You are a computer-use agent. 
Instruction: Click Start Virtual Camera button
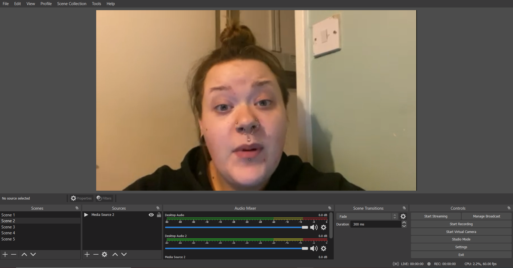coord(461,232)
